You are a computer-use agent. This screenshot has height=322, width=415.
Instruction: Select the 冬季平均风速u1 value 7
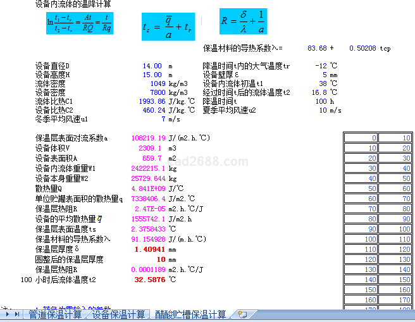click(x=163, y=119)
